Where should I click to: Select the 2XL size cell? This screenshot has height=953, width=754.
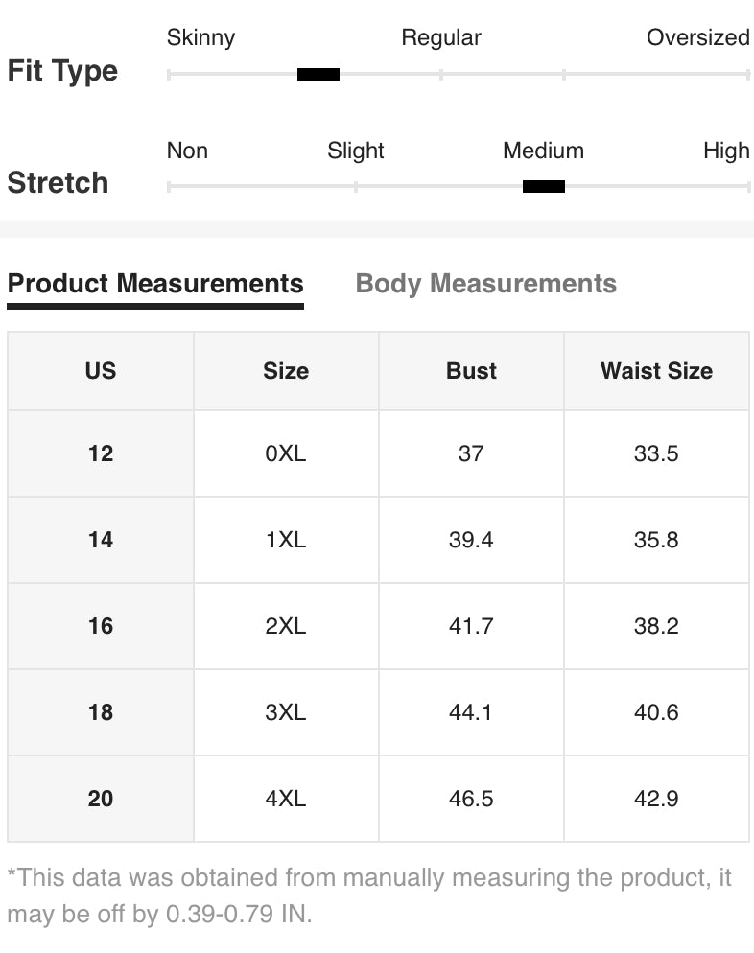pos(286,626)
